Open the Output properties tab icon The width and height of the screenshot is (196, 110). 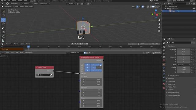(x=164, y=50)
